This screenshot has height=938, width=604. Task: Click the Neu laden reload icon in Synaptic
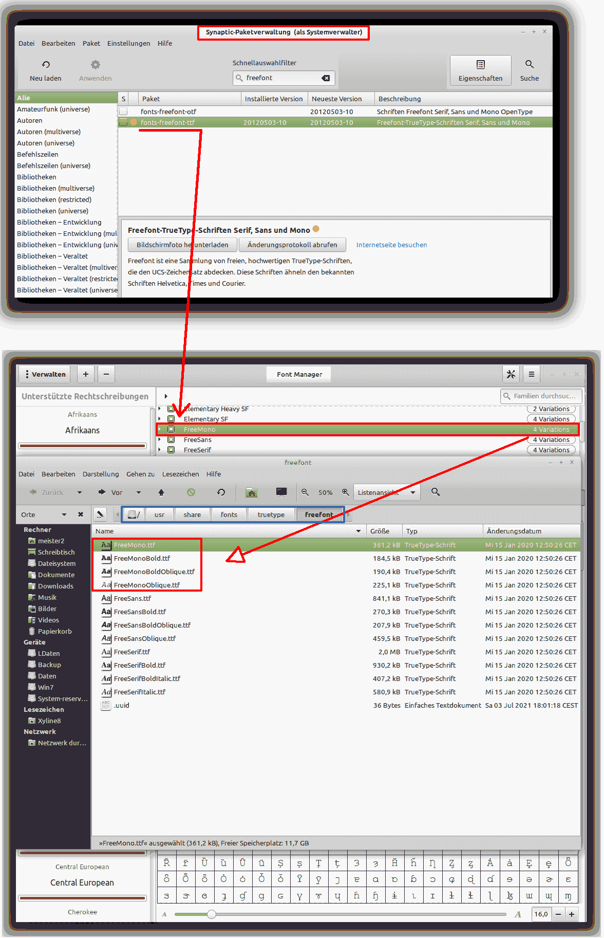46,65
